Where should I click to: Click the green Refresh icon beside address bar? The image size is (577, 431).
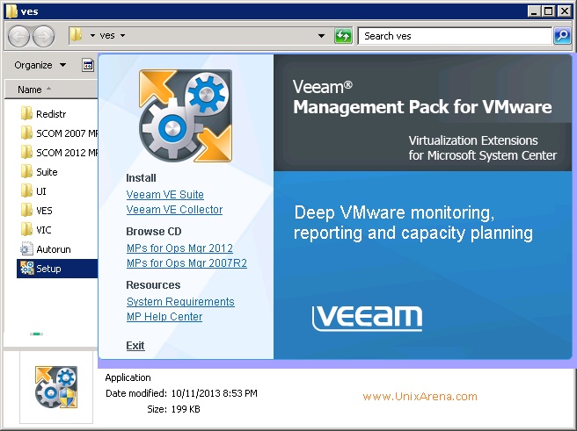343,36
